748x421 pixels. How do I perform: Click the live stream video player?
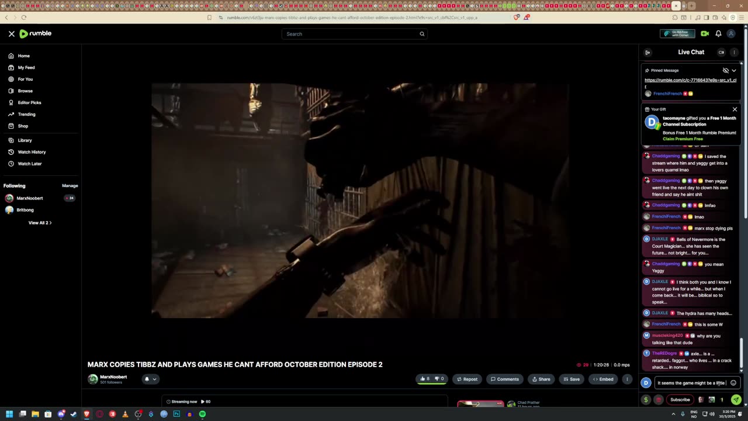coord(360,201)
